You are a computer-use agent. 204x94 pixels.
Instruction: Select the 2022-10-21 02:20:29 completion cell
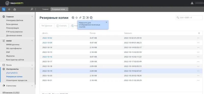(x=133, y=80)
